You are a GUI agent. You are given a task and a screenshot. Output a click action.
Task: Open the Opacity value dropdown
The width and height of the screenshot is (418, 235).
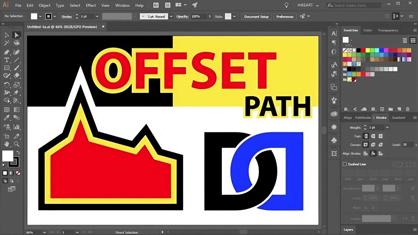[209, 16]
